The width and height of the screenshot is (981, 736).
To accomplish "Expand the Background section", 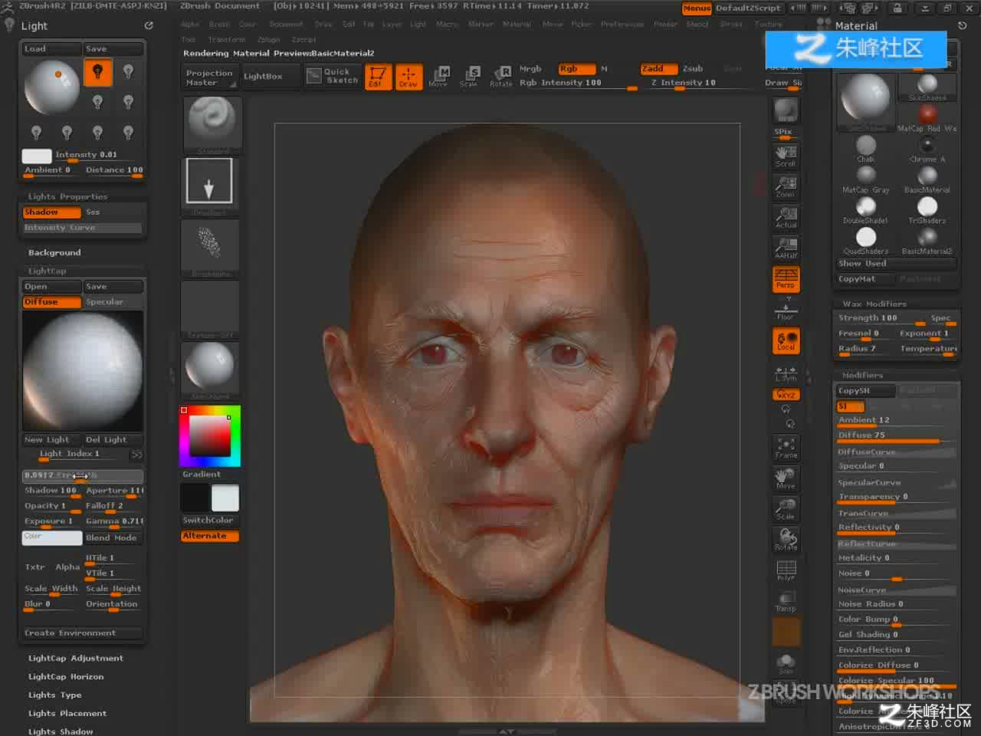I will pos(54,252).
